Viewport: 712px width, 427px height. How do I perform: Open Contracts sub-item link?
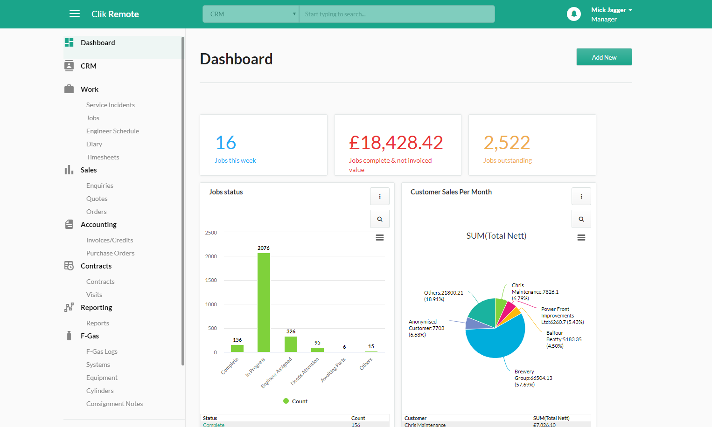click(x=100, y=282)
